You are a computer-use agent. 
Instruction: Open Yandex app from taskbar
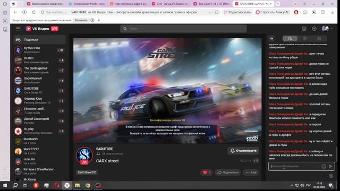click(36, 185)
